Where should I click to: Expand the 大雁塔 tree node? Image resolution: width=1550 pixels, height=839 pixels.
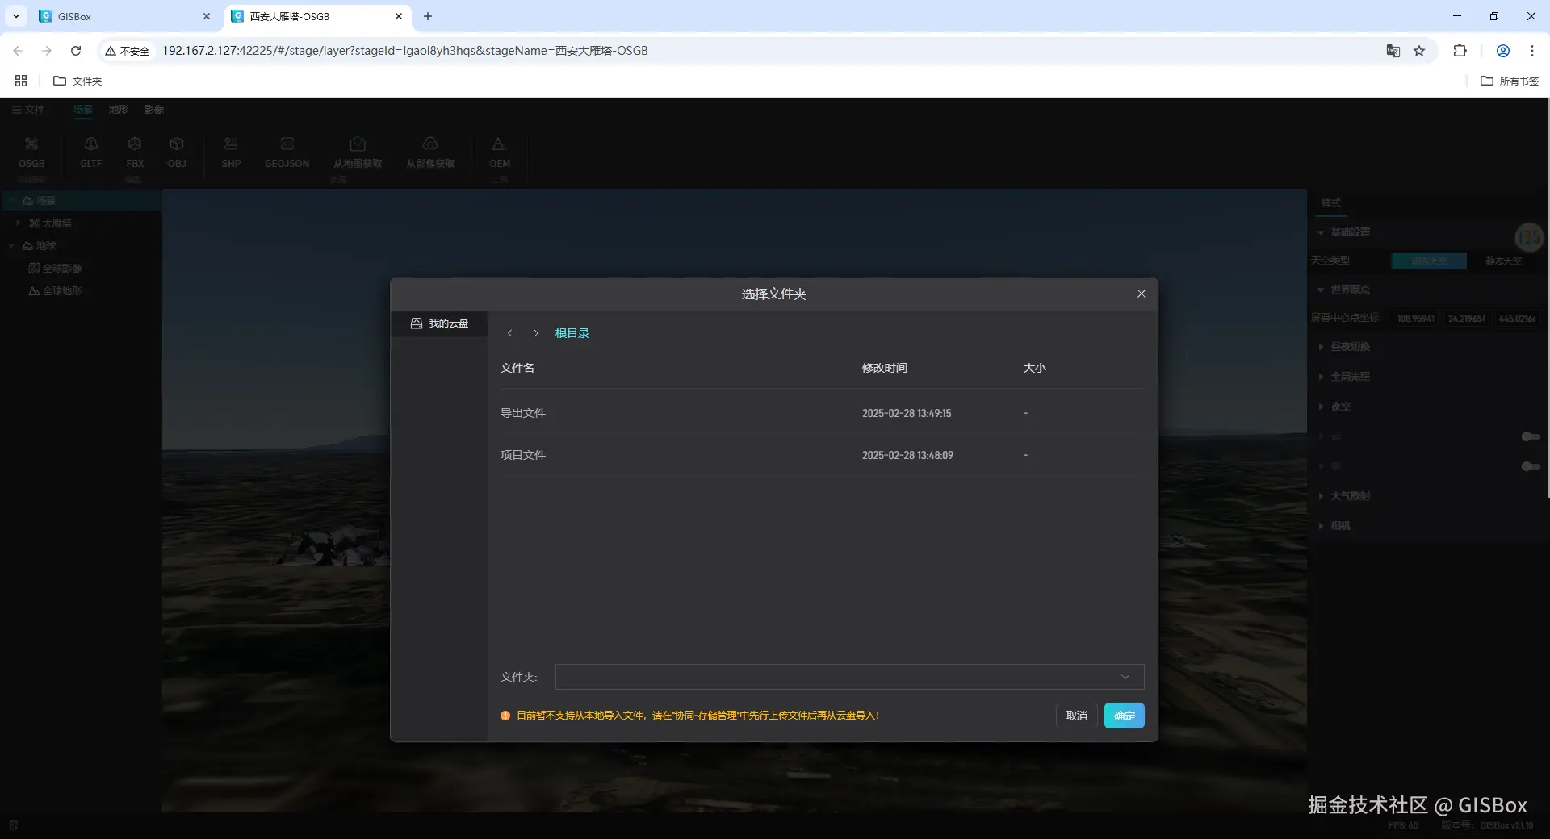click(x=18, y=223)
